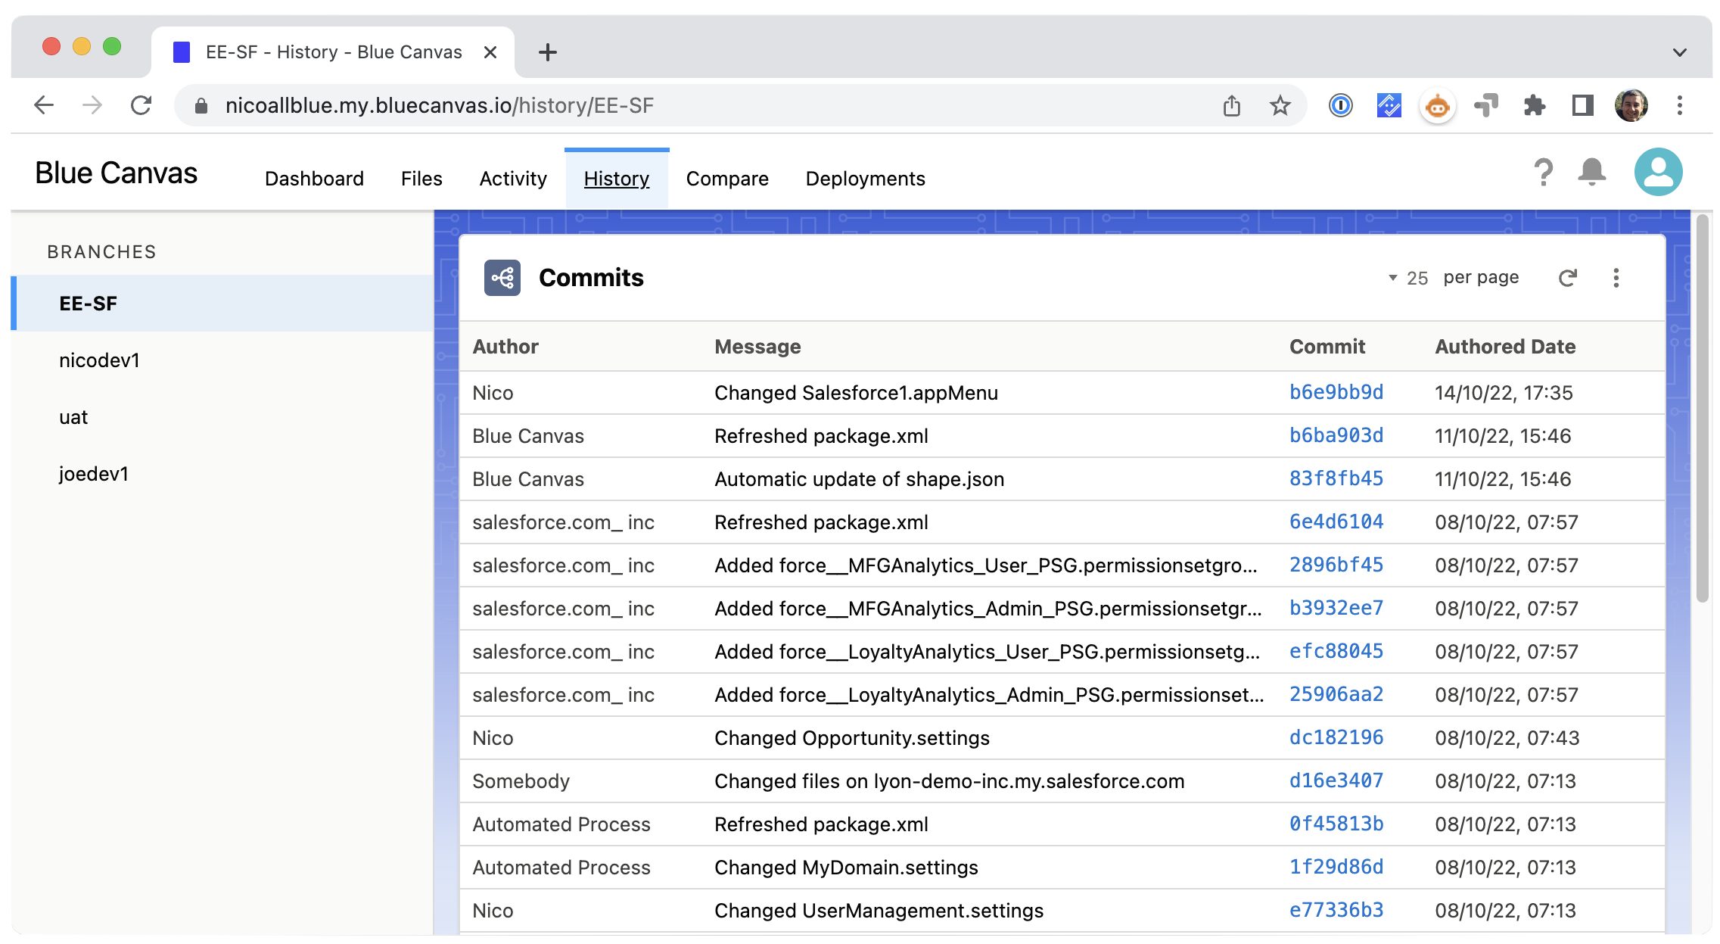Reload the browser page

[141, 105]
